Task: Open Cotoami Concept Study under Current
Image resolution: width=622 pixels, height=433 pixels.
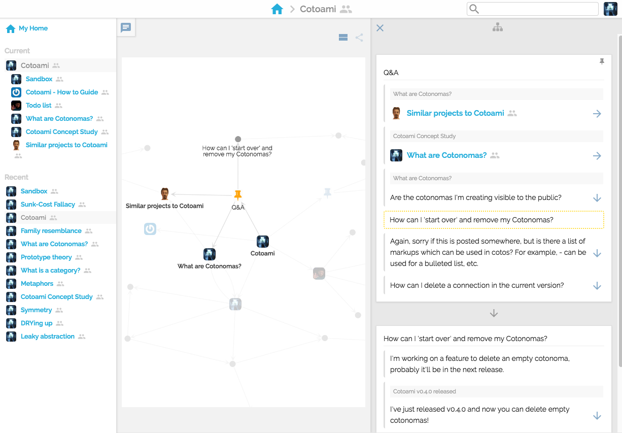Action: point(62,131)
